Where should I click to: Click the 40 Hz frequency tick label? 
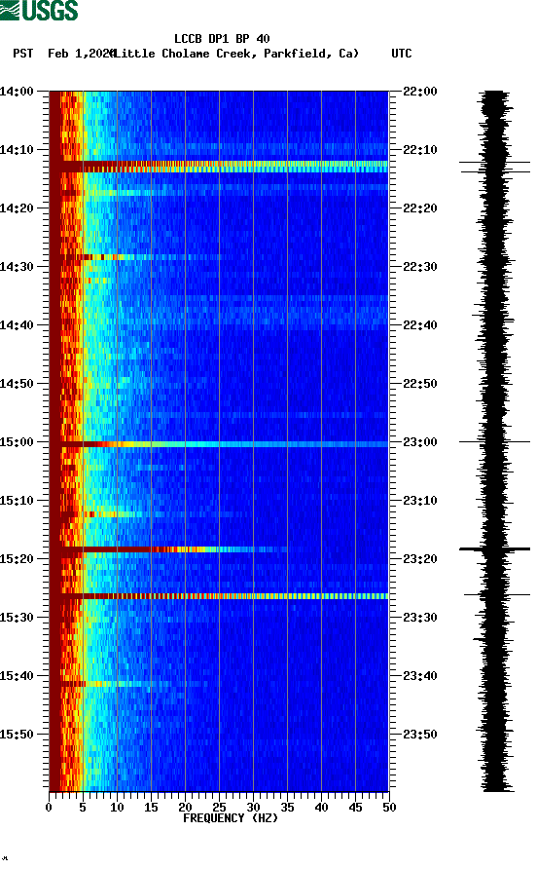321,808
